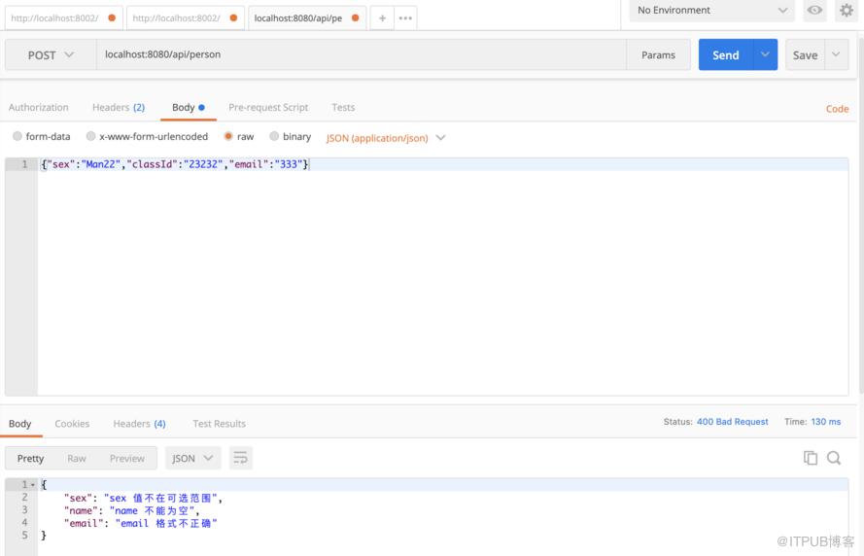
Task: Change the JSON (application/json) content type
Action: (x=385, y=138)
